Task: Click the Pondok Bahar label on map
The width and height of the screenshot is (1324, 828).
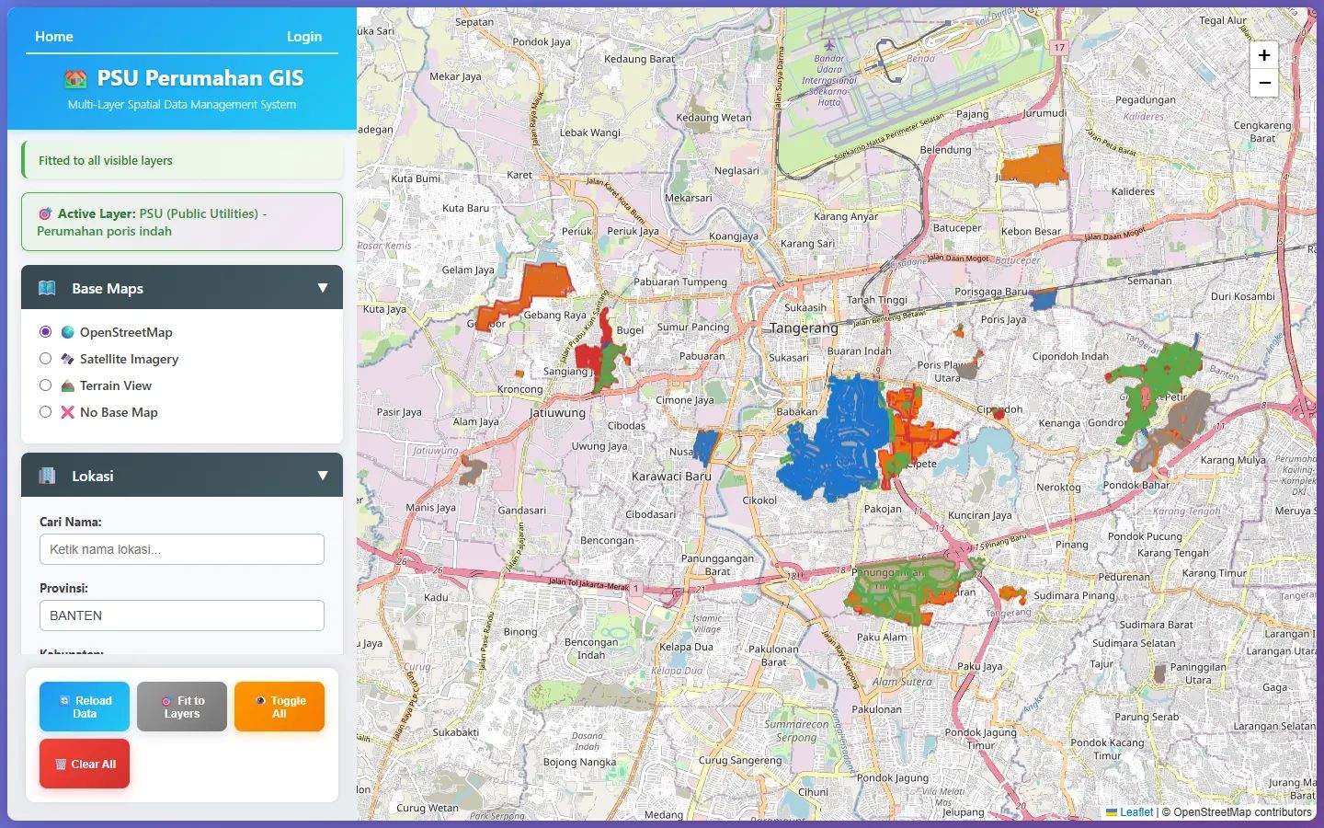Action: point(1136,485)
